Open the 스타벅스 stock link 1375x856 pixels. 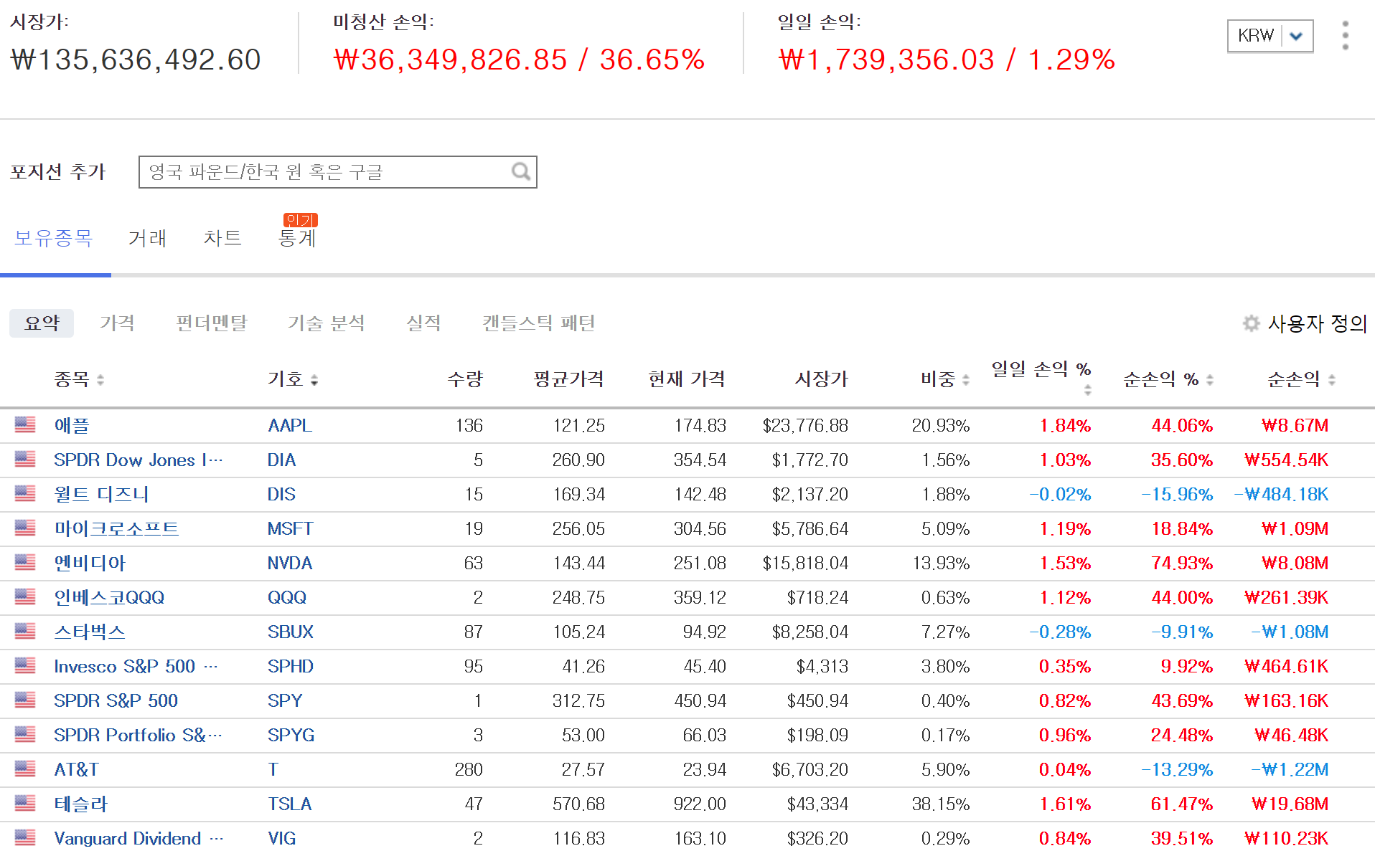[90, 632]
